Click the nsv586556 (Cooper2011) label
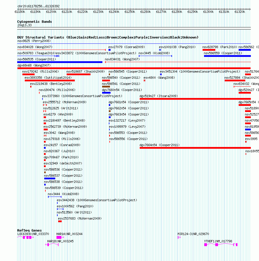Image resolution: width=259 pixels, height=261 pixels. click(128, 139)
